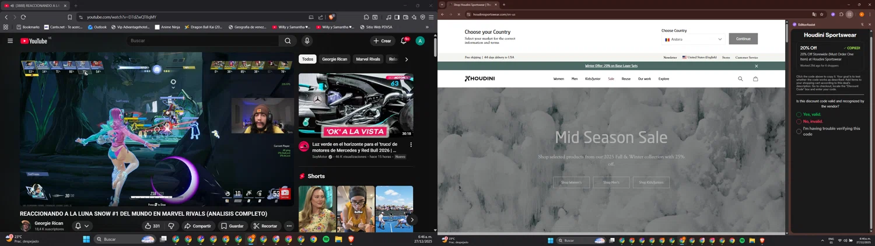Viewport: 875px width, 246px height.
Task: Click the YouTube search magnifier button
Action: tap(288, 41)
